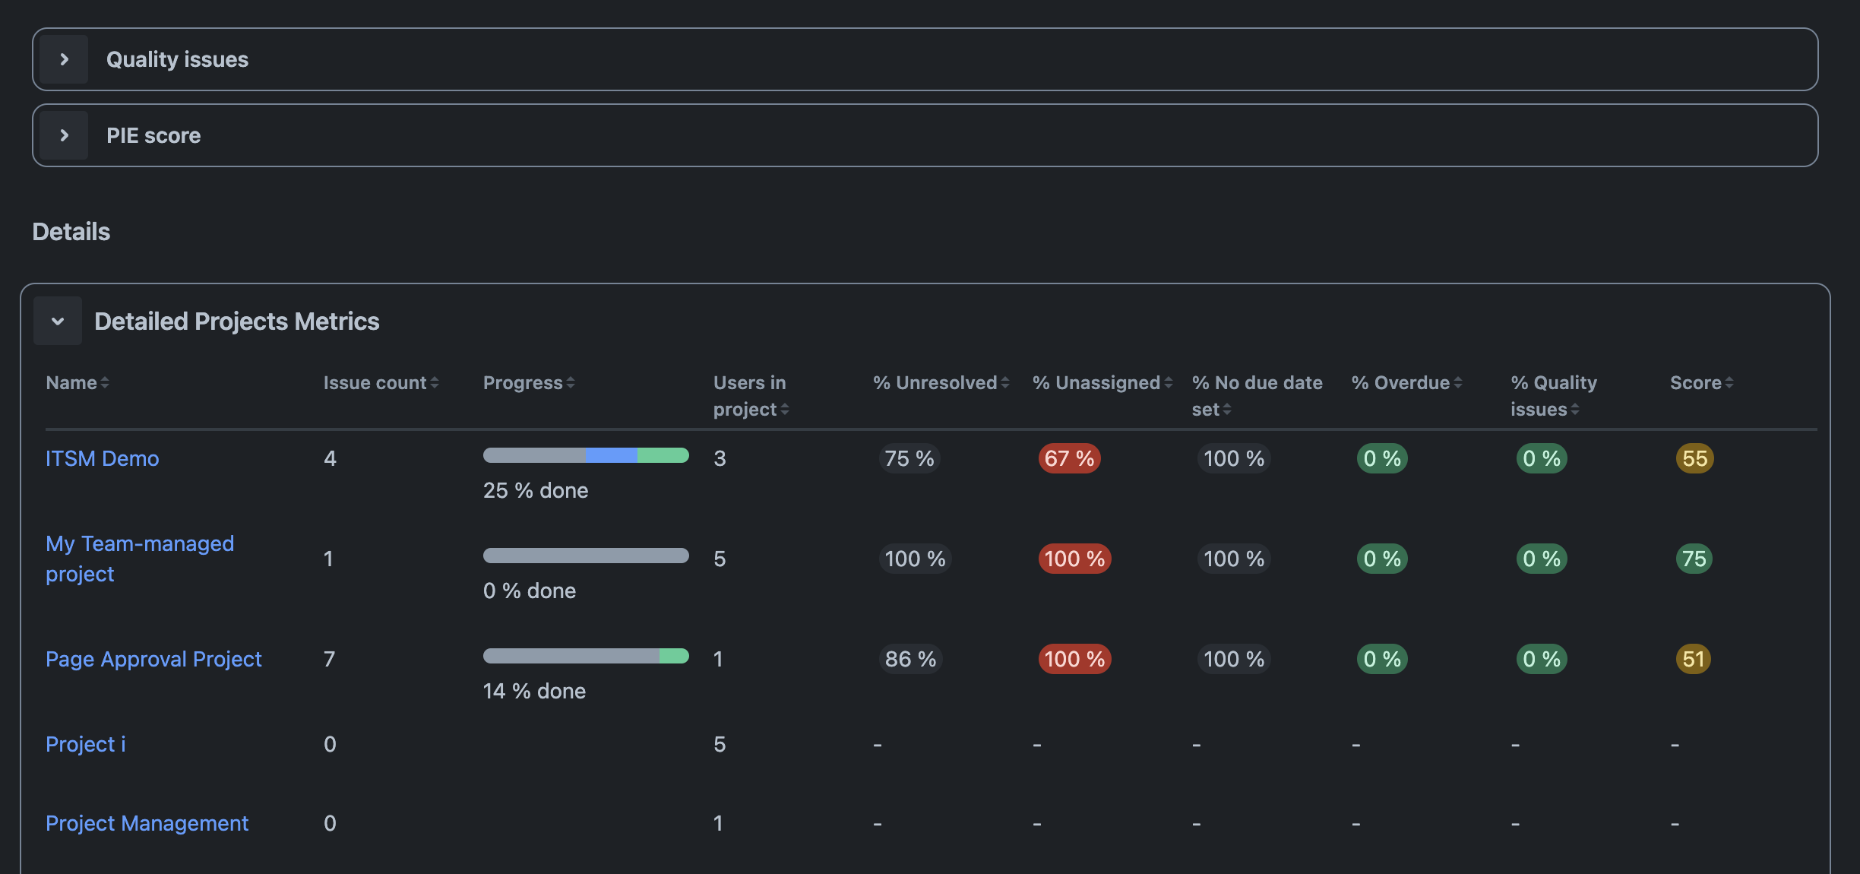Collapse the Detailed Projects Metrics panel
This screenshot has height=874, width=1860.
(x=58, y=321)
